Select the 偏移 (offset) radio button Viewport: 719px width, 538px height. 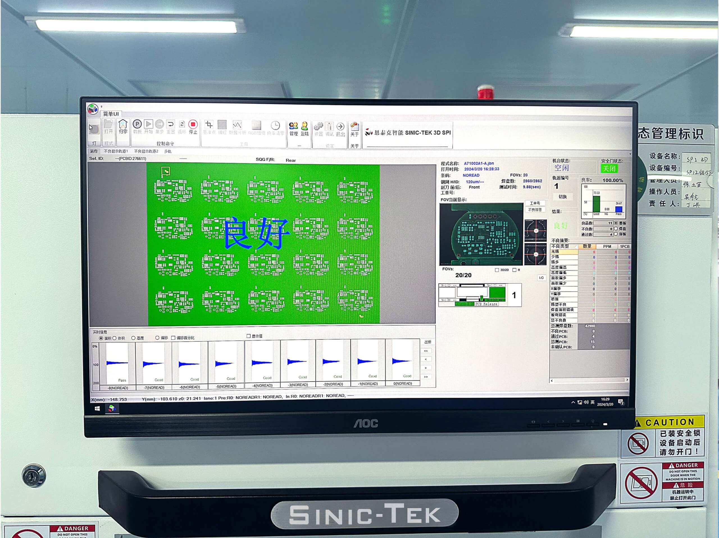pos(157,338)
